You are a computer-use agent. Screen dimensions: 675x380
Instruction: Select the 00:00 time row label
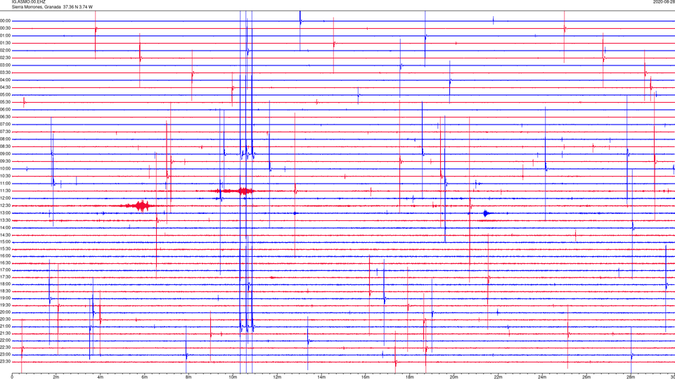6,21
